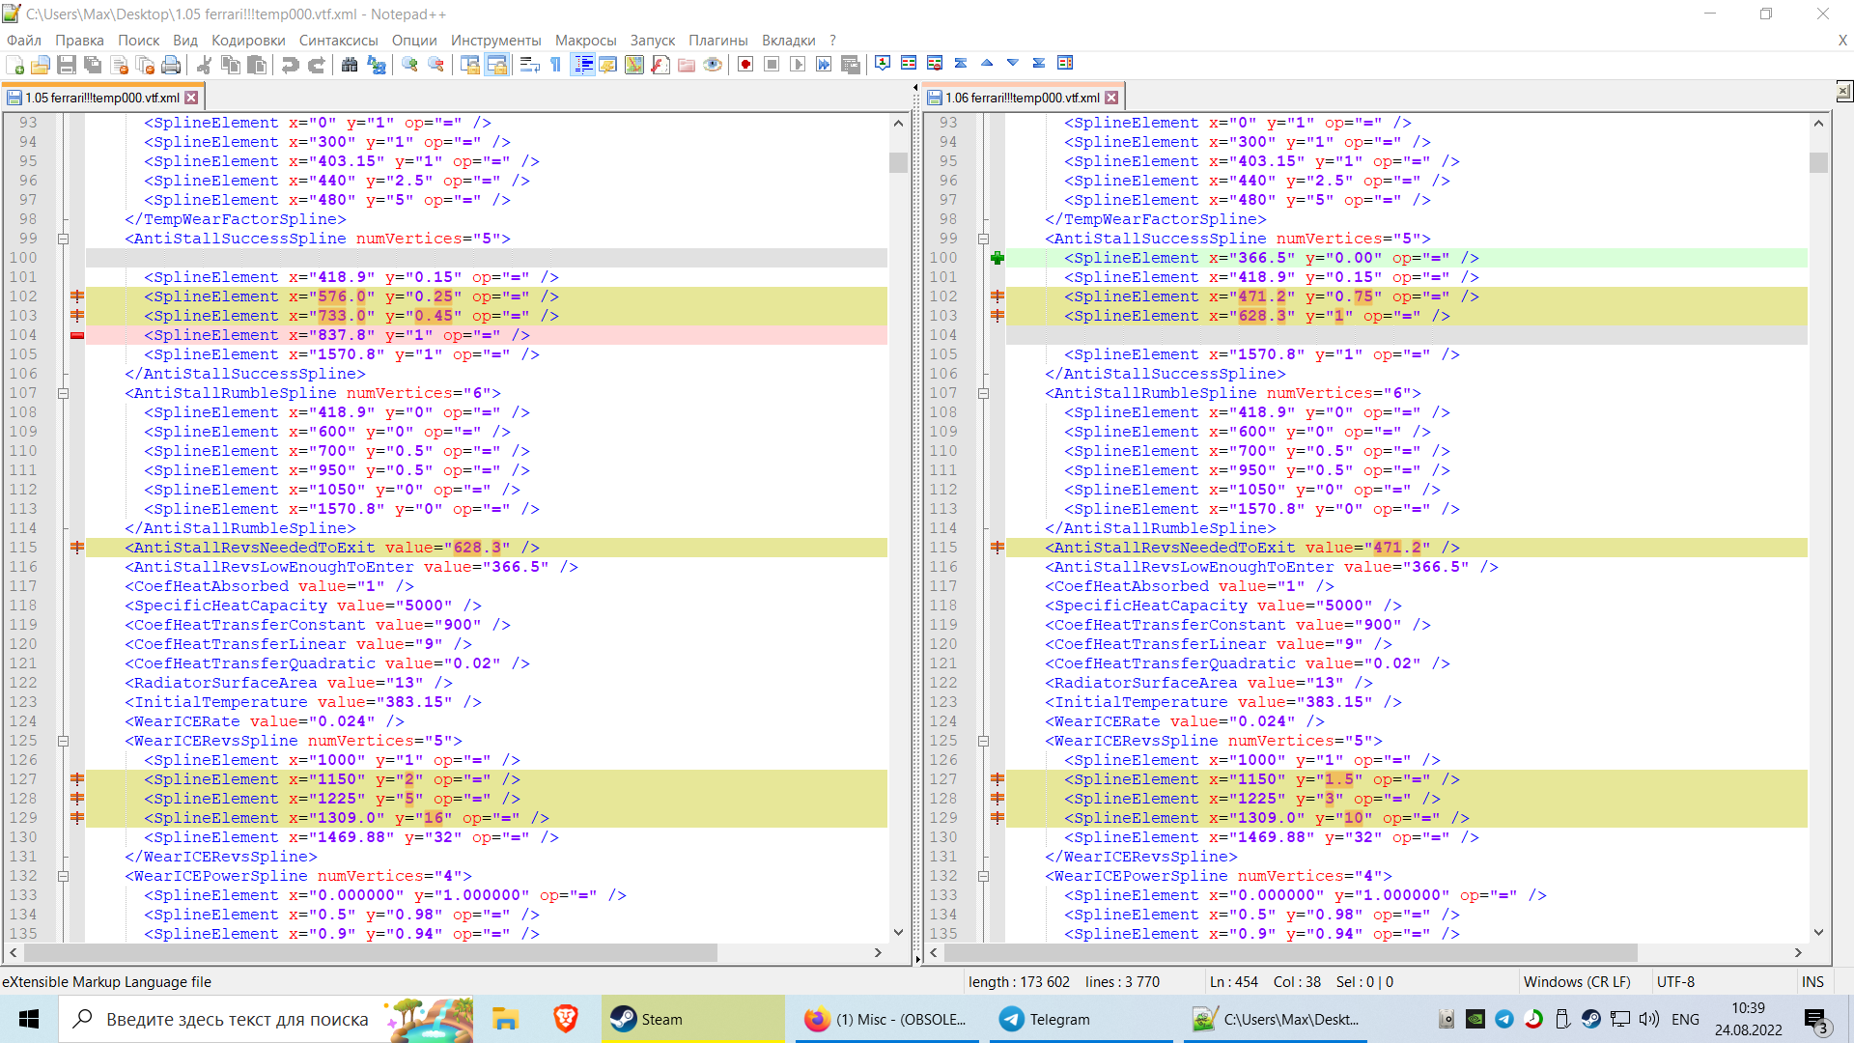Open Find with the binoculars icon
The image size is (1854, 1043).
pos(350,65)
